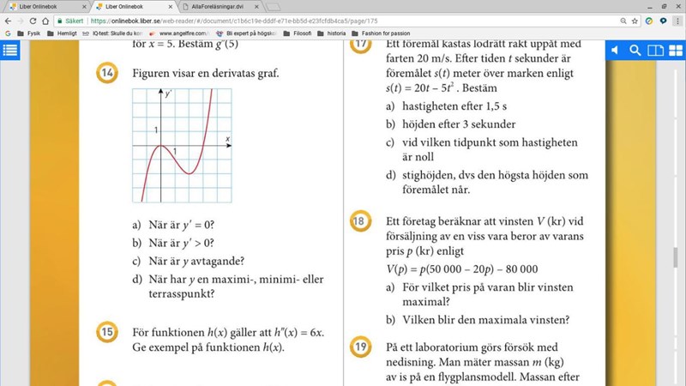
Task: Click the browser back arrow
Action: [x=7, y=21]
